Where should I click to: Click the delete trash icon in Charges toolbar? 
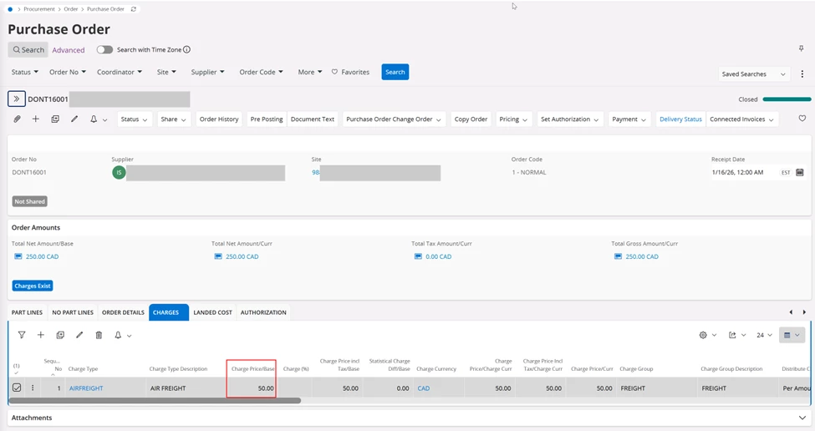[x=99, y=335]
